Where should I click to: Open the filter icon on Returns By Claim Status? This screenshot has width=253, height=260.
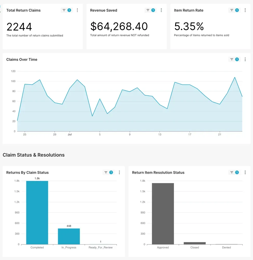(x=105, y=172)
